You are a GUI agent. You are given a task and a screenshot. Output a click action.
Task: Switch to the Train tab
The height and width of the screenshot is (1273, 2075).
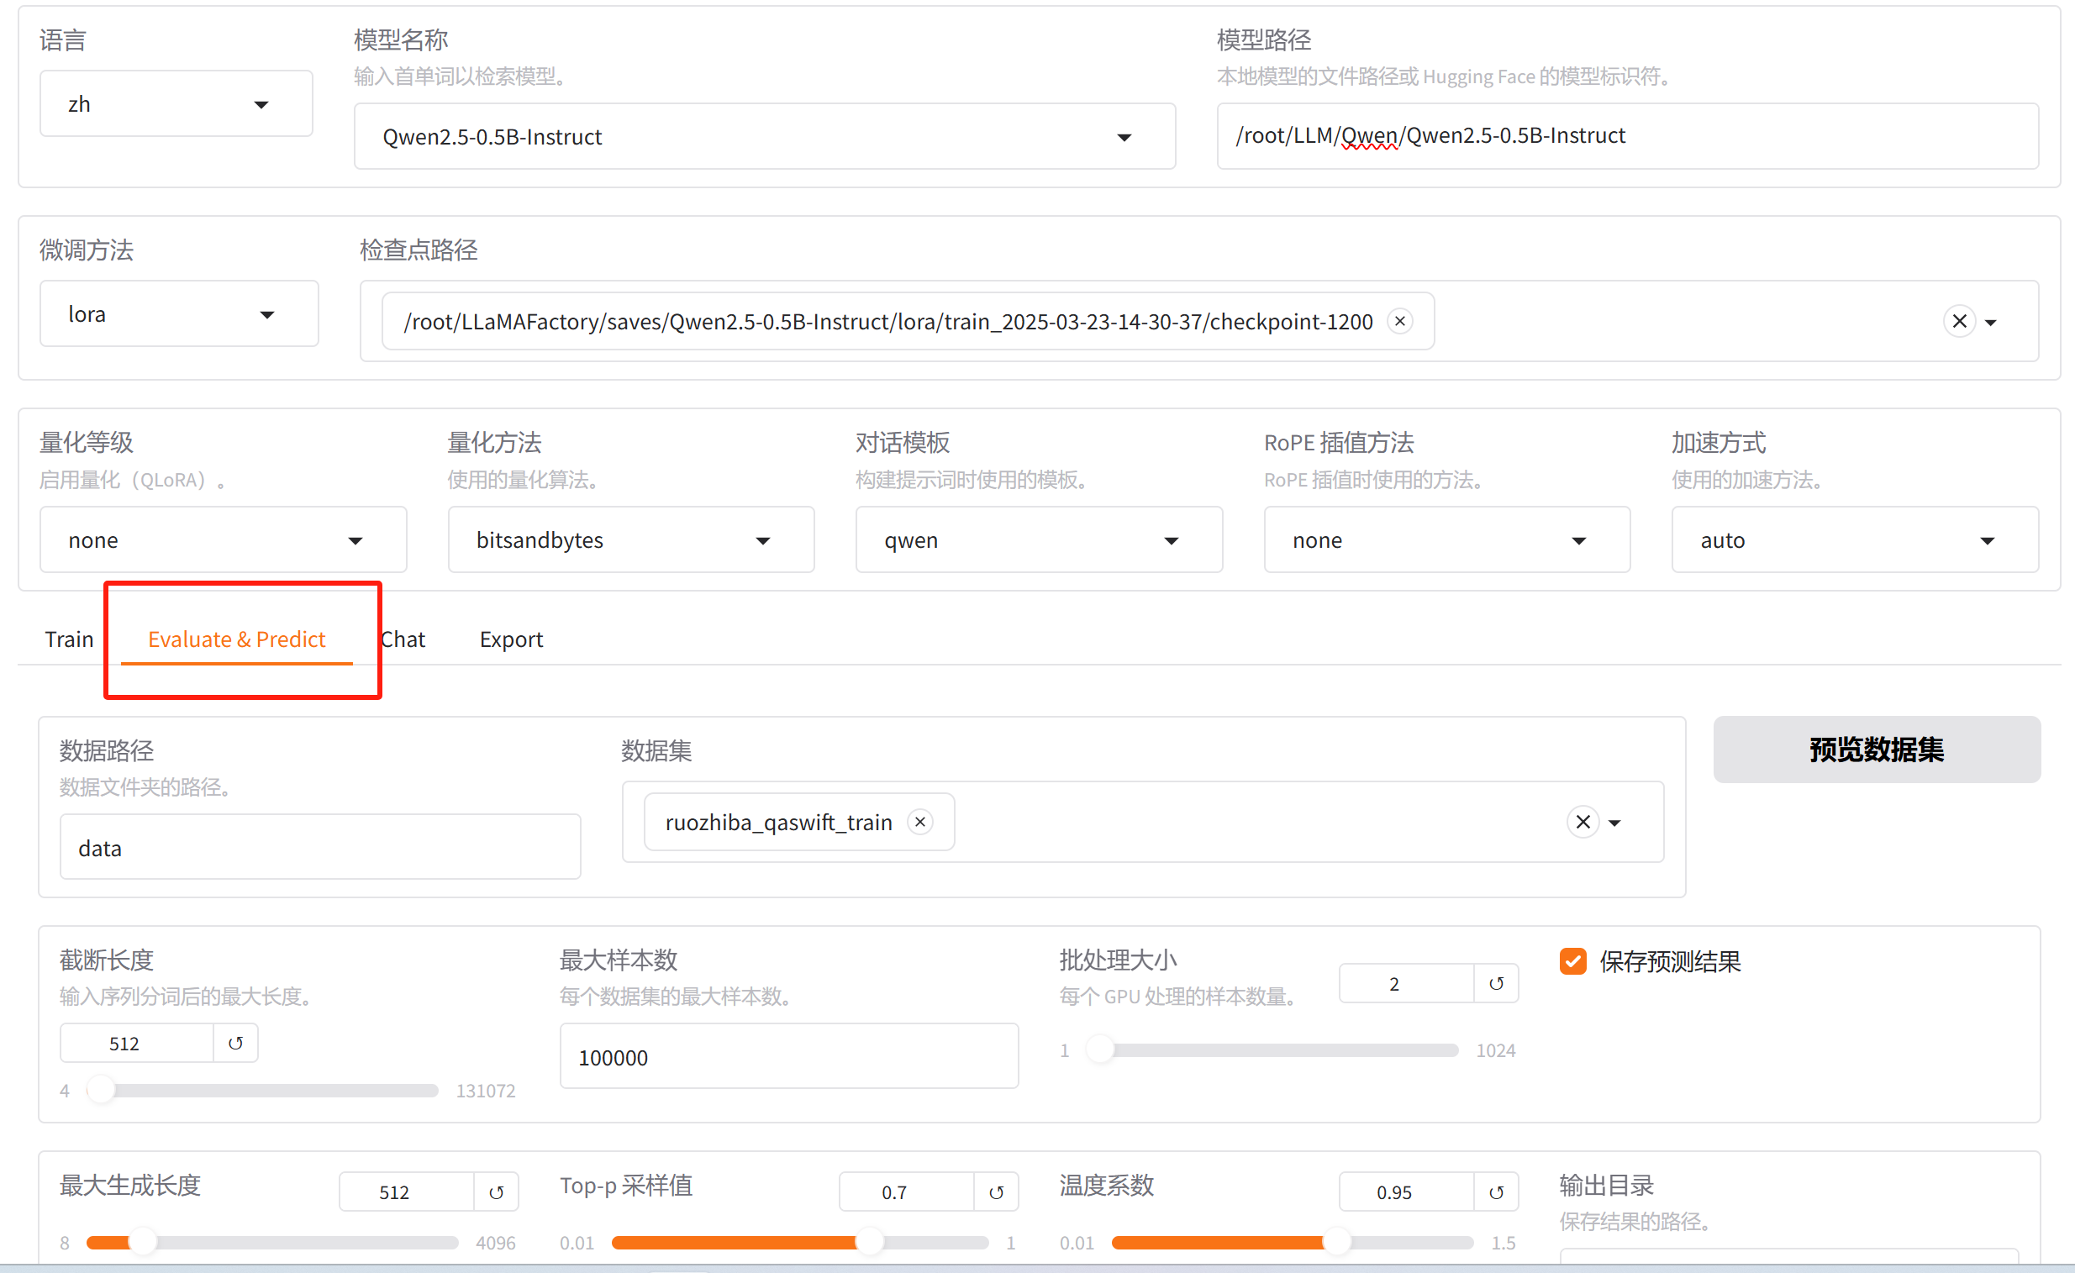[69, 639]
